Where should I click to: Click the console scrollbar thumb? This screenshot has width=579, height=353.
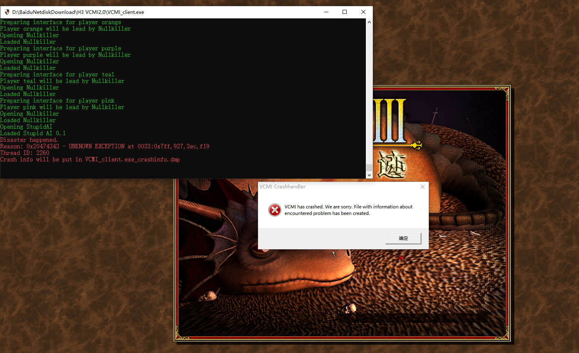(369, 168)
